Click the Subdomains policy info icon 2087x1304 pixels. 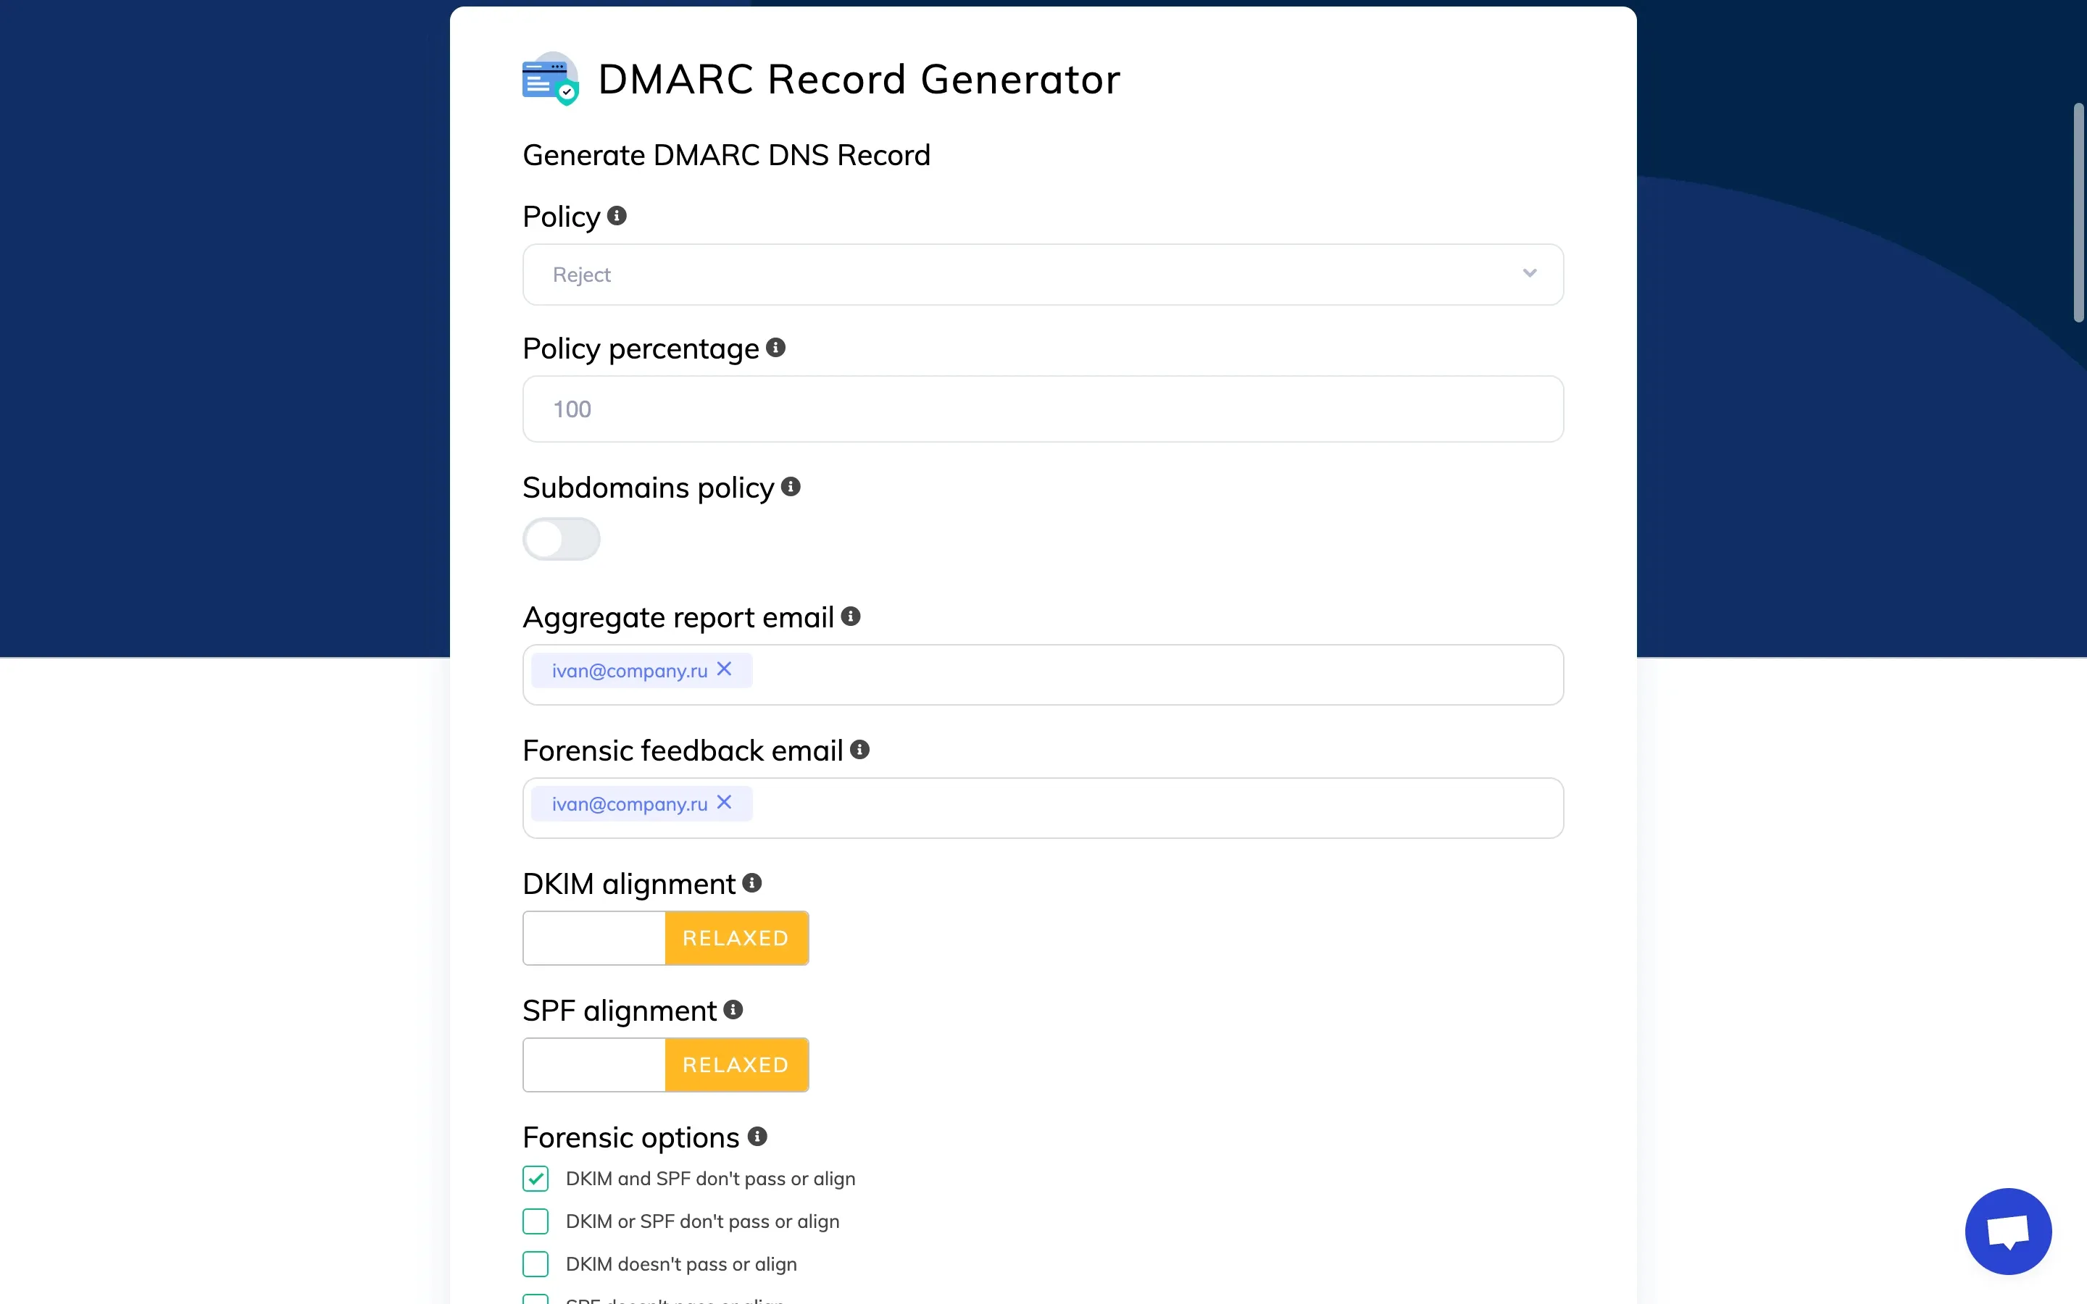(x=791, y=488)
